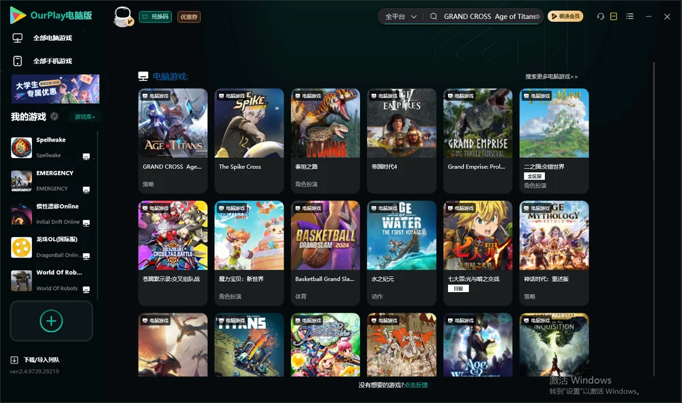Select Spellwake in my games list
682x403 pixels.
point(51,147)
